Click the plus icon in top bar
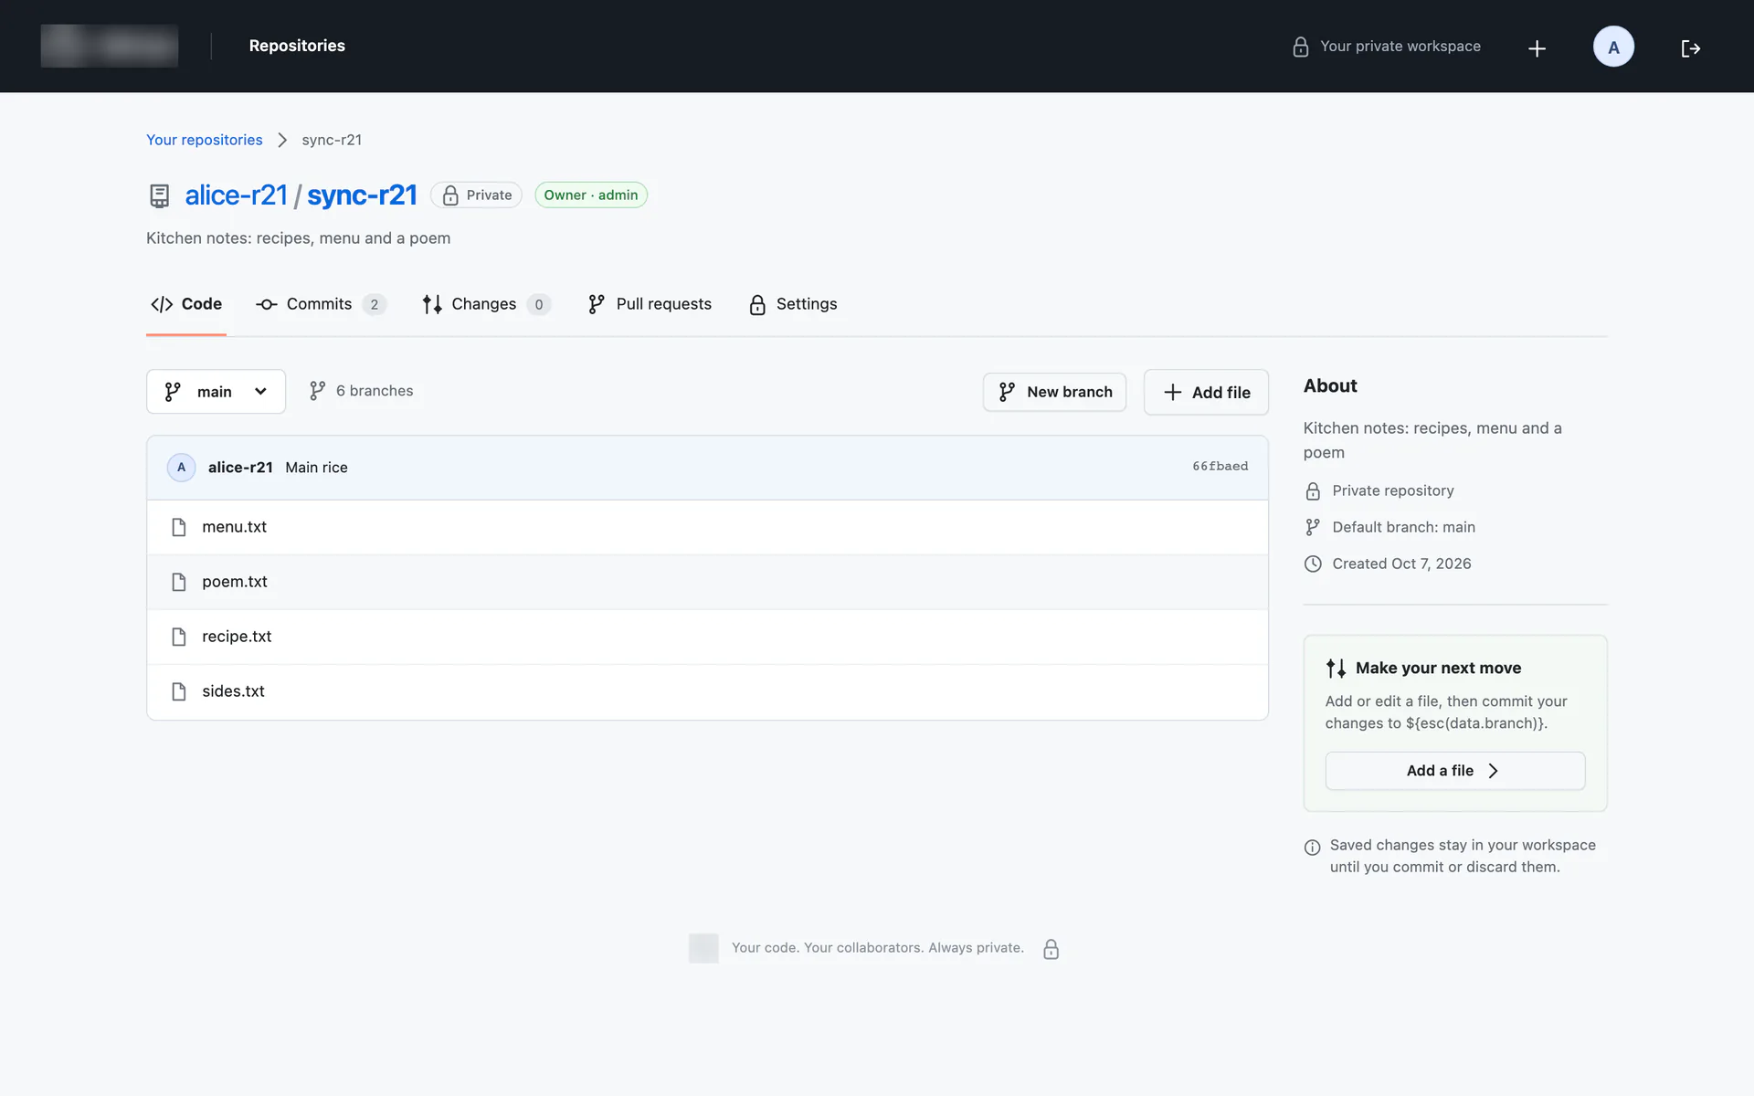Screen dimensions: 1754x1096 [1537, 47]
